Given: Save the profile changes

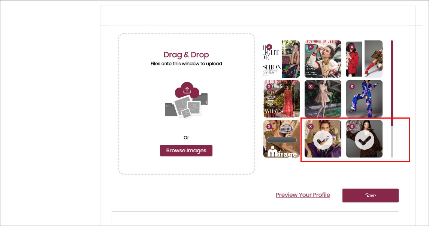Looking at the screenshot, I should click(371, 195).
